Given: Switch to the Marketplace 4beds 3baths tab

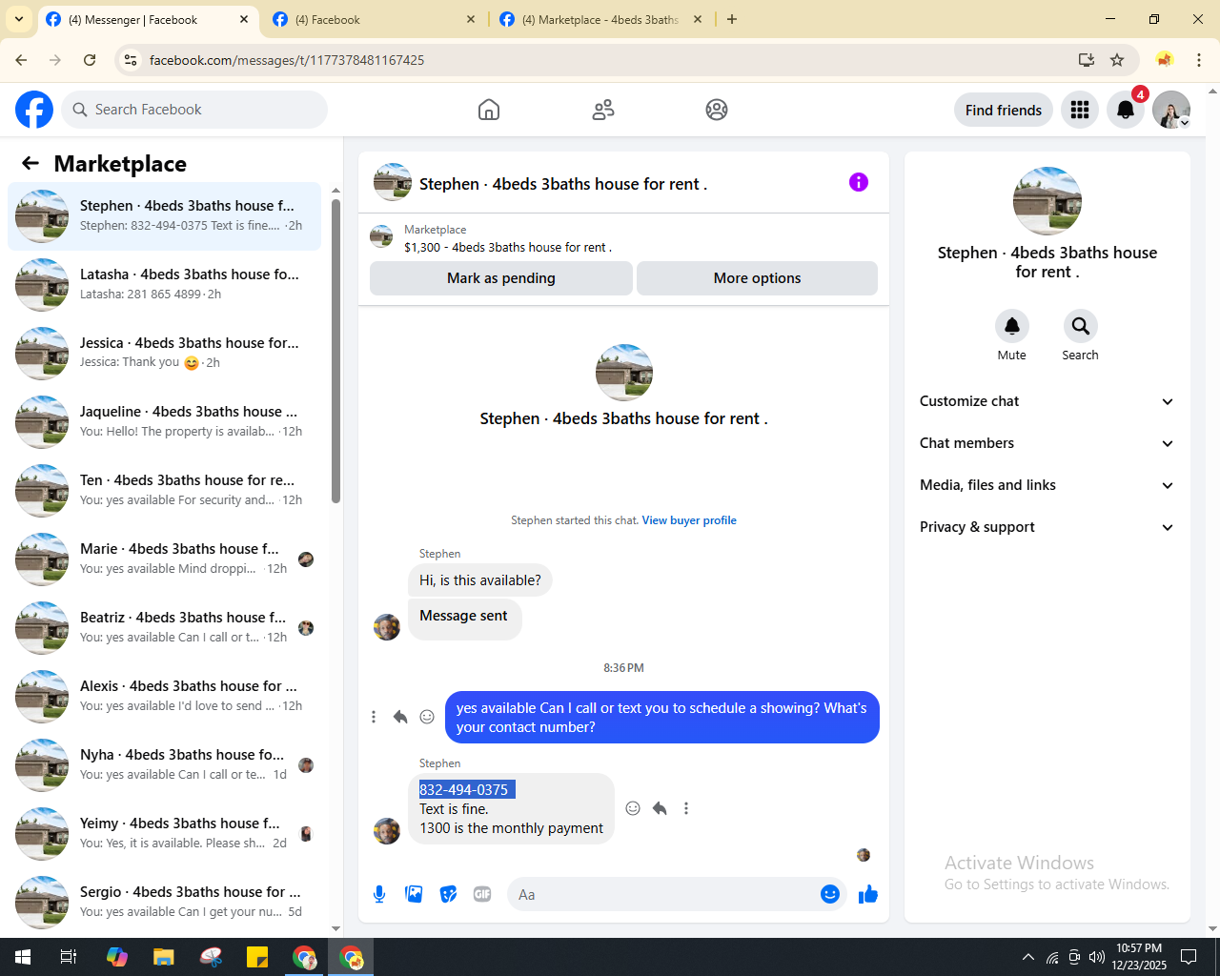Looking at the screenshot, I should coord(600,19).
